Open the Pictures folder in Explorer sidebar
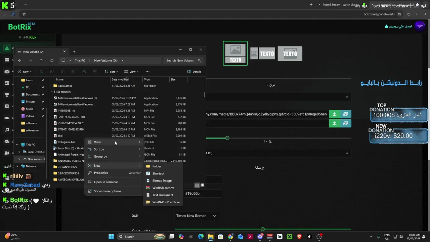 click(x=31, y=102)
